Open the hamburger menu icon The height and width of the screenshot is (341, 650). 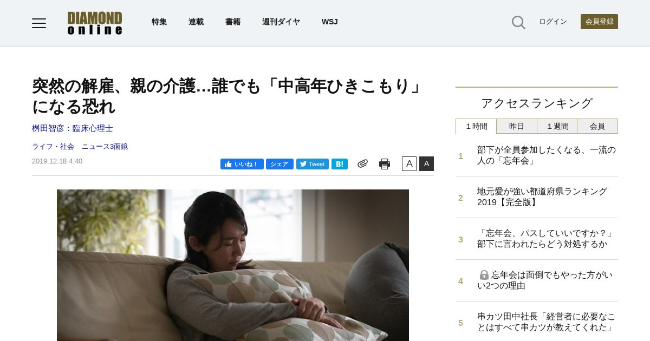(39, 23)
